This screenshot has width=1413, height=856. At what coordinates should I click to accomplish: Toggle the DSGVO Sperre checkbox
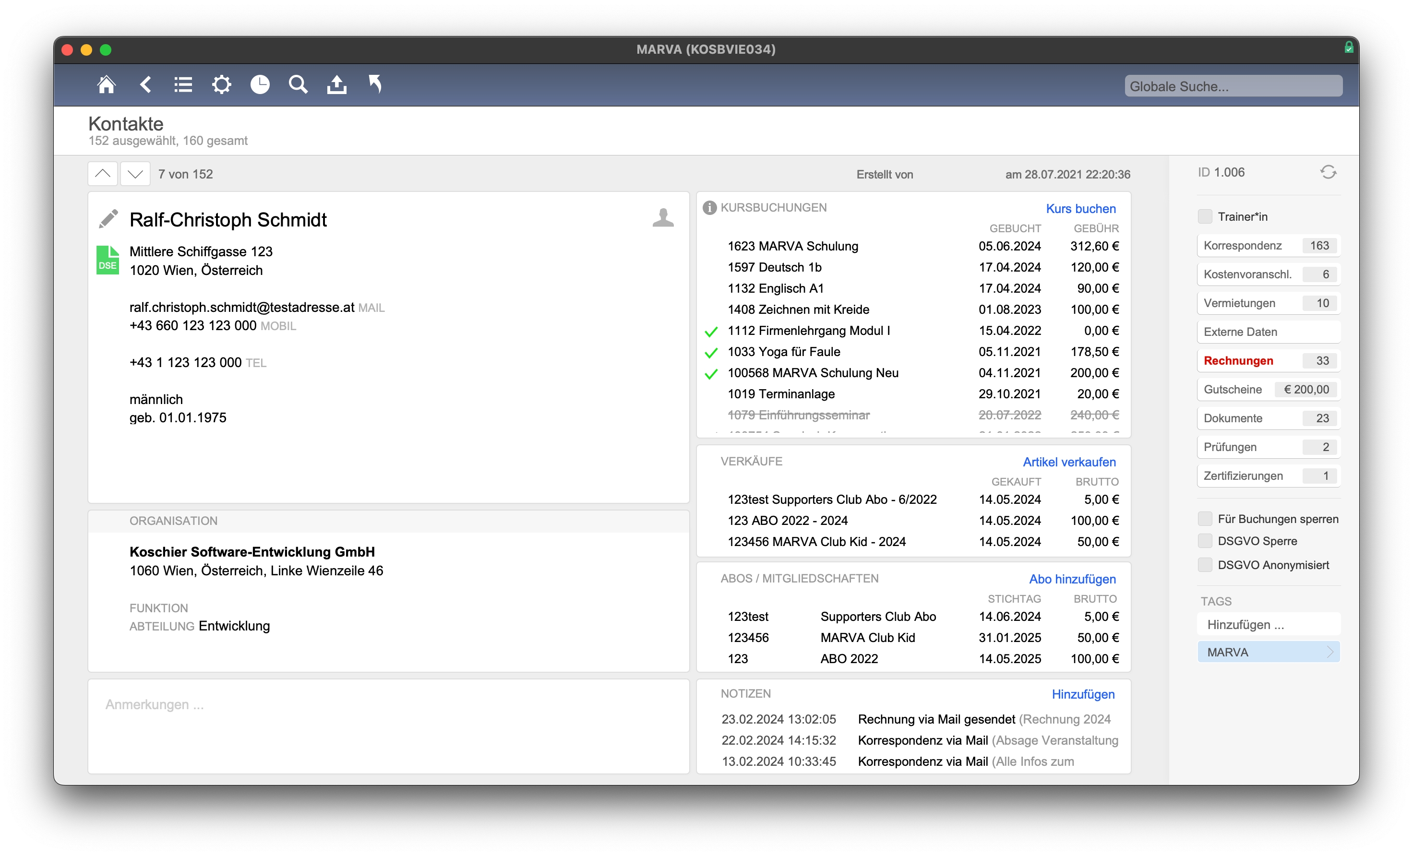pyautogui.click(x=1204, y=541)
